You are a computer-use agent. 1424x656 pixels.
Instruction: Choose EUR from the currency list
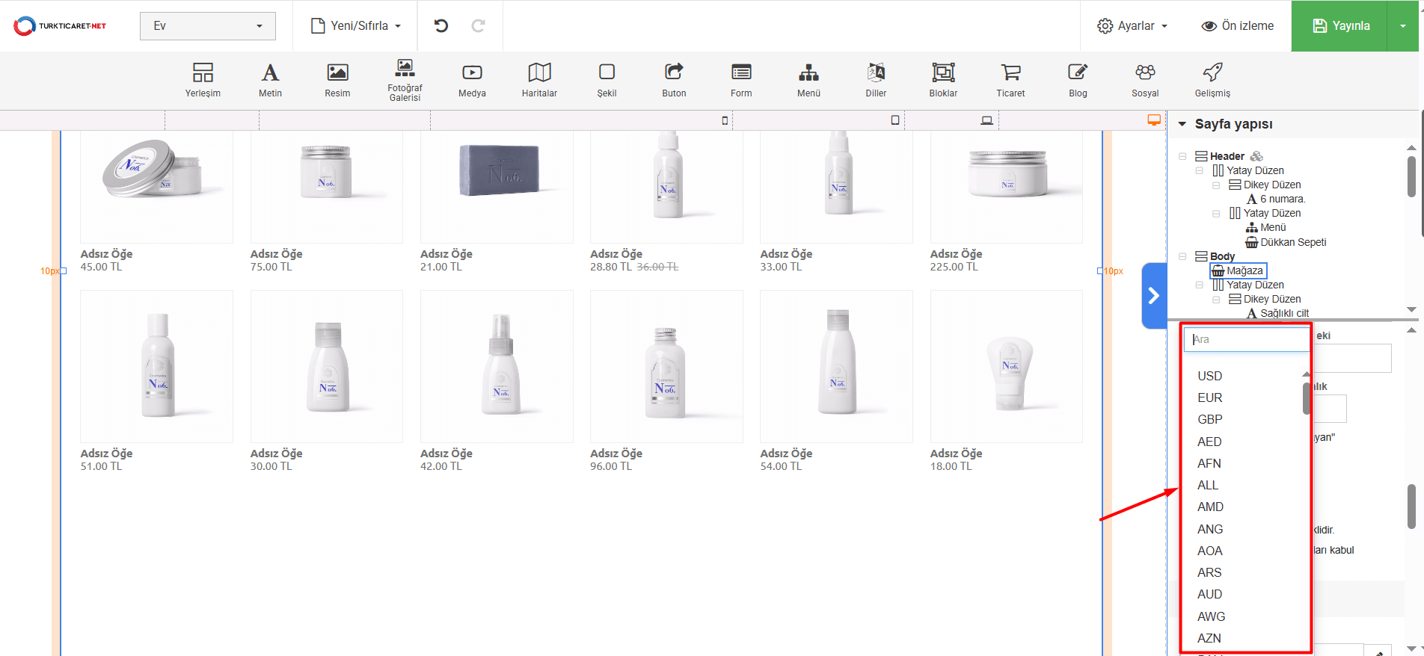pyautogui.click(x=1209, y=397)
